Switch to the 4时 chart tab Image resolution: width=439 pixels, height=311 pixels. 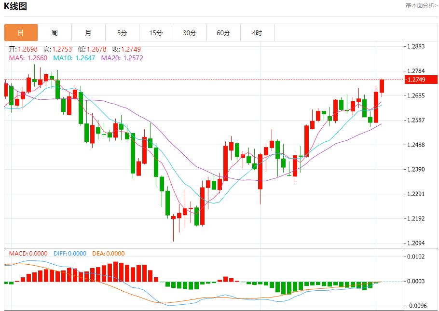(x=257, y=33)
